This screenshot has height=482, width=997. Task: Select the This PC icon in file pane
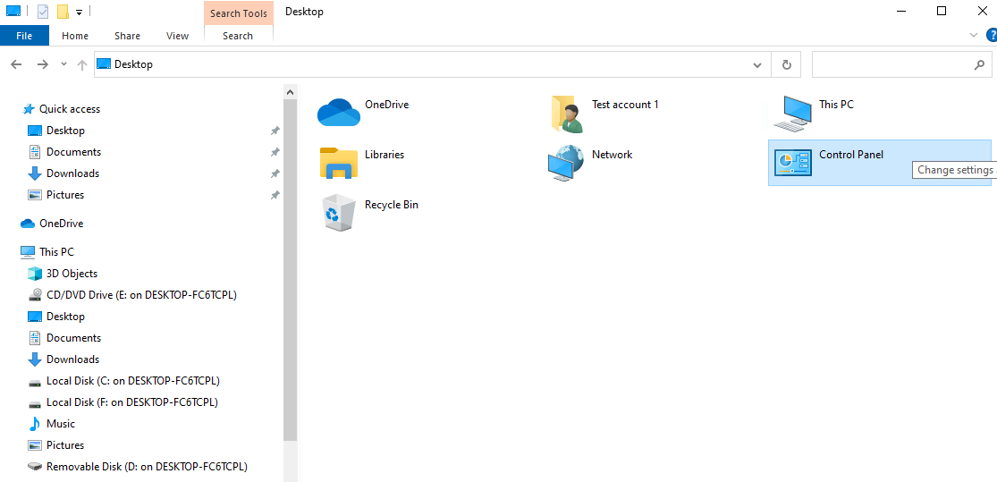point(792,113)
